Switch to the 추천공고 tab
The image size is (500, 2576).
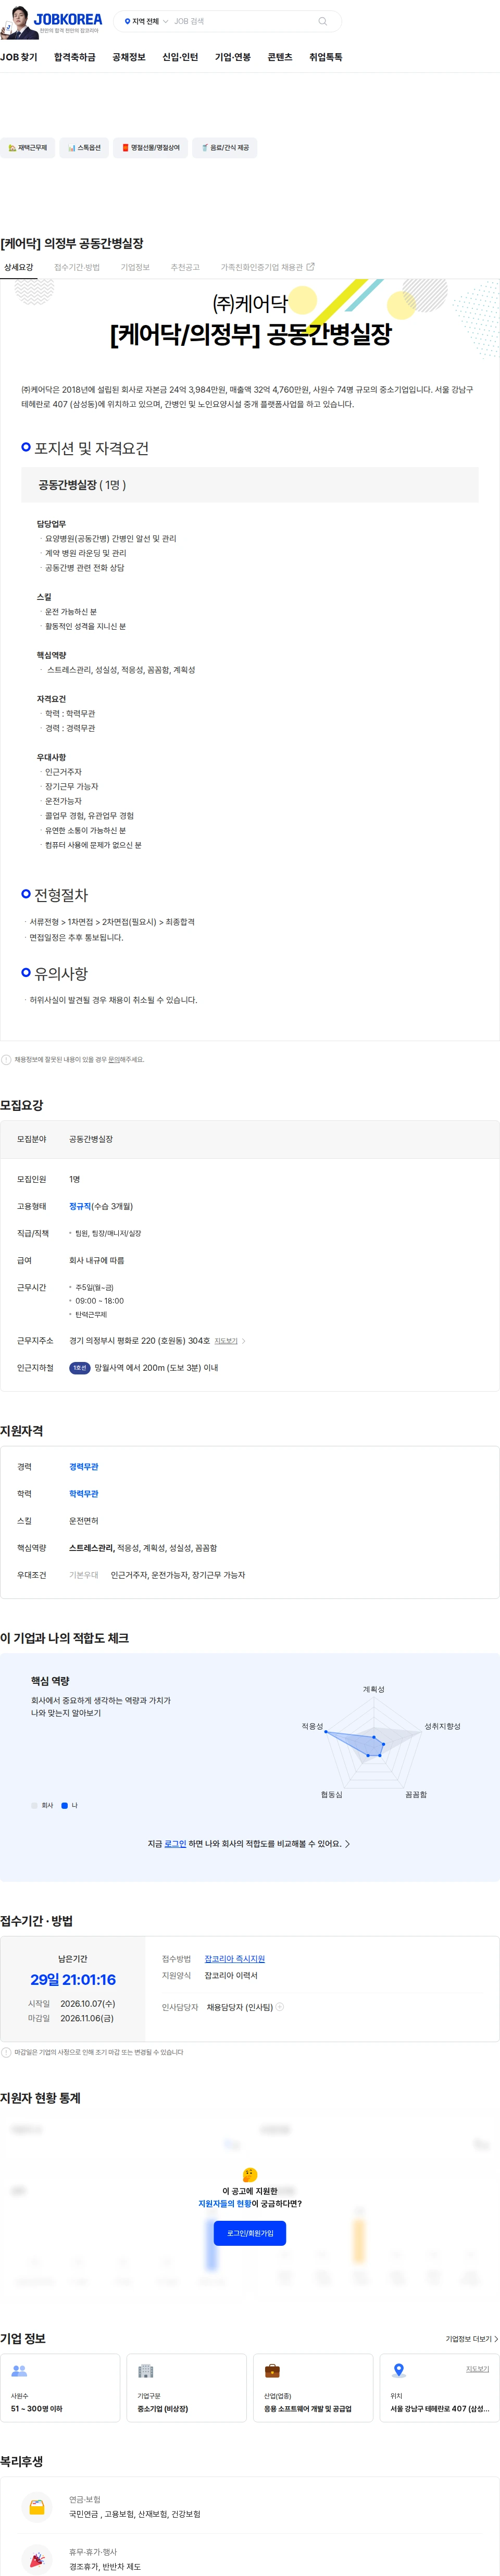(x=185, y=267)
